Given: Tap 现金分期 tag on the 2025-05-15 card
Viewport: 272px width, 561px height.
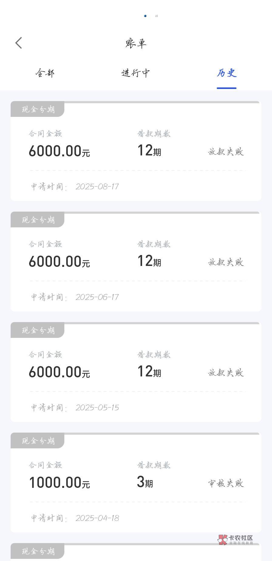Looking at the screenshot, I should (38, 330).
